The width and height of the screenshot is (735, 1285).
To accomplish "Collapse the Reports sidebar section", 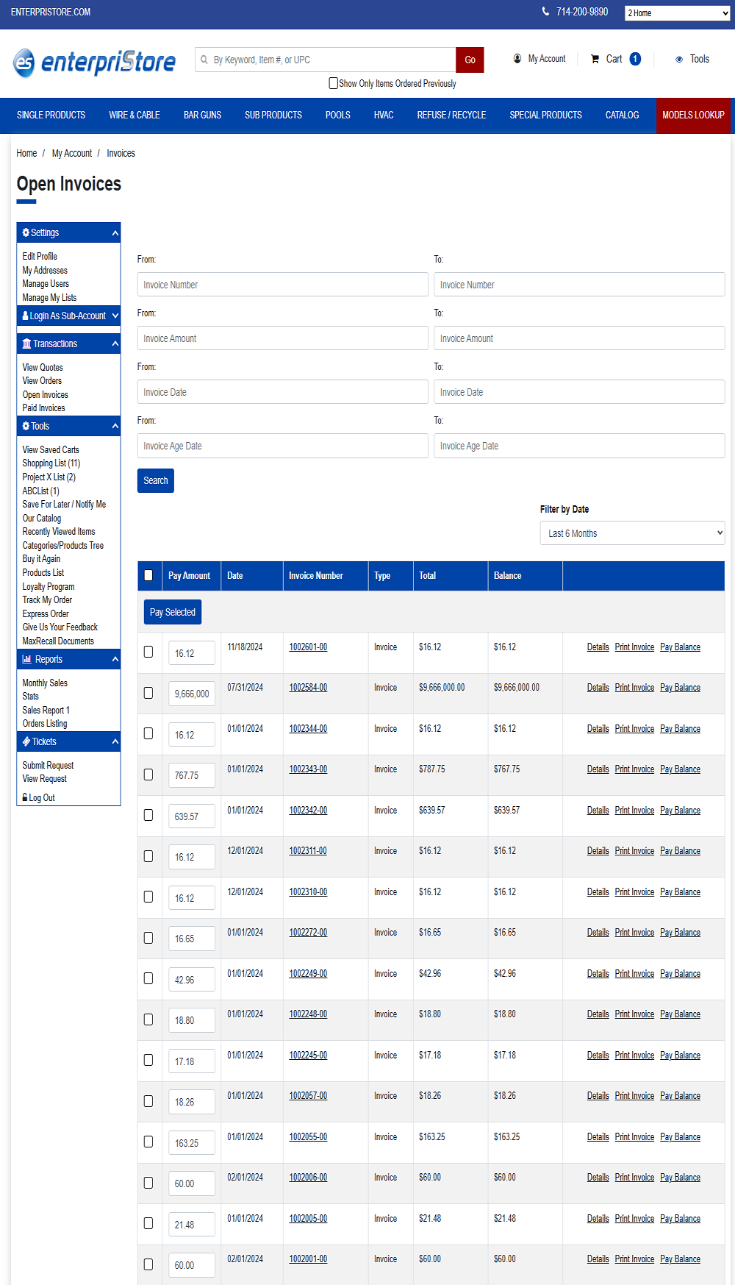I will (115, 659).
